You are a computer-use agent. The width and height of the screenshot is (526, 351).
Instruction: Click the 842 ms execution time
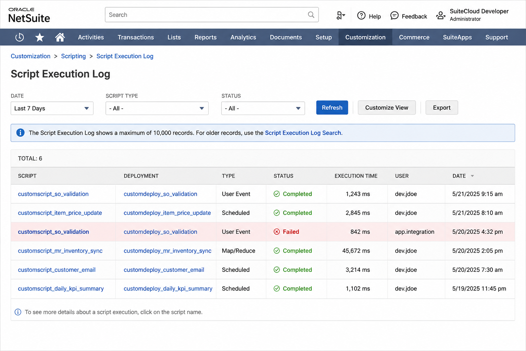tap(360, 232)
